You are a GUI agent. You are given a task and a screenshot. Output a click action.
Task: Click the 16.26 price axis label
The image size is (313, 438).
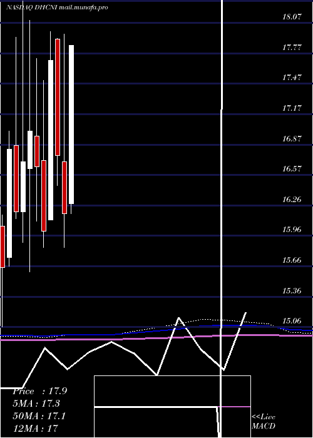click(x=292, y=199)
